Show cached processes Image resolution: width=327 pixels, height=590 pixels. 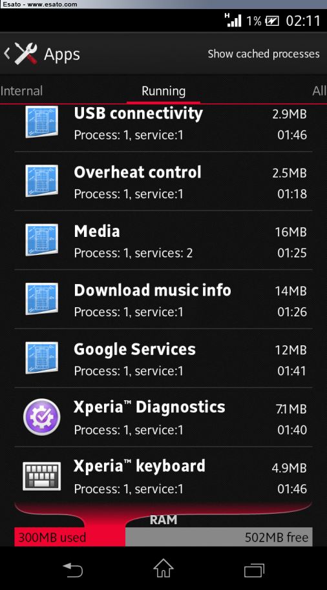click(x=264, y=54)
